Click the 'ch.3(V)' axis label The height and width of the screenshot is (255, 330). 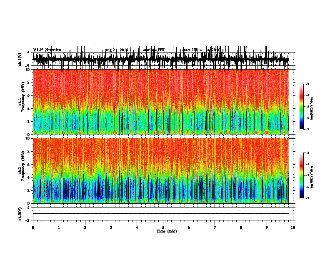[20, 214]
